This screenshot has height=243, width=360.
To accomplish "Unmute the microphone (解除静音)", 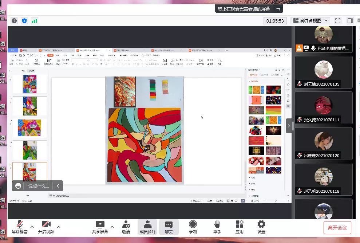I will (20, 227).
